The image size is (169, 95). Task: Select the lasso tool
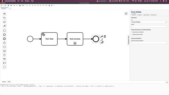pyautogui.click(x=4, y=18)
